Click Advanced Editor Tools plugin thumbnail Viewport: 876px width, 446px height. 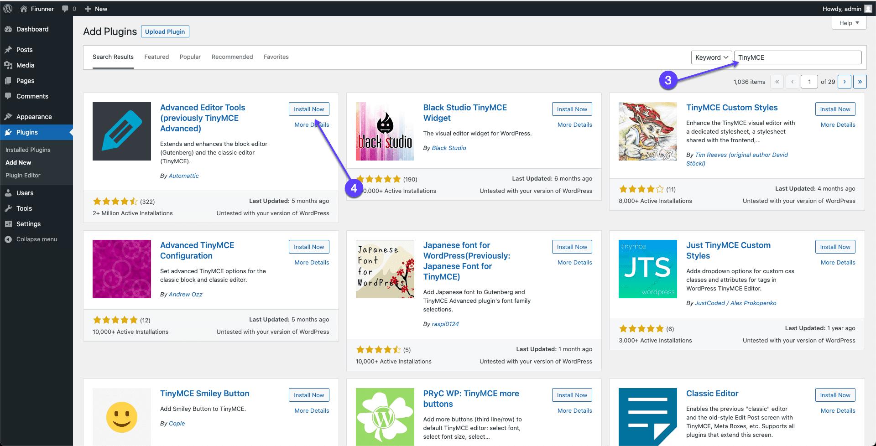tap(122, 131)
